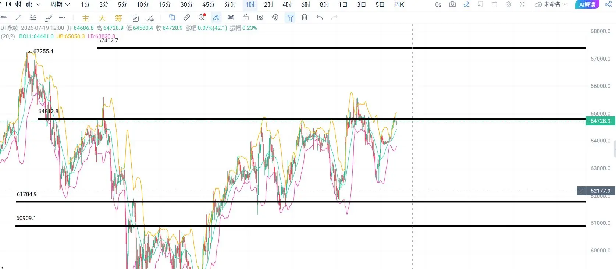Image resolution: width=616 pixels, height=269 pixels.
Task: Switch to the 6时 timeframe
Action: (306, 4)
